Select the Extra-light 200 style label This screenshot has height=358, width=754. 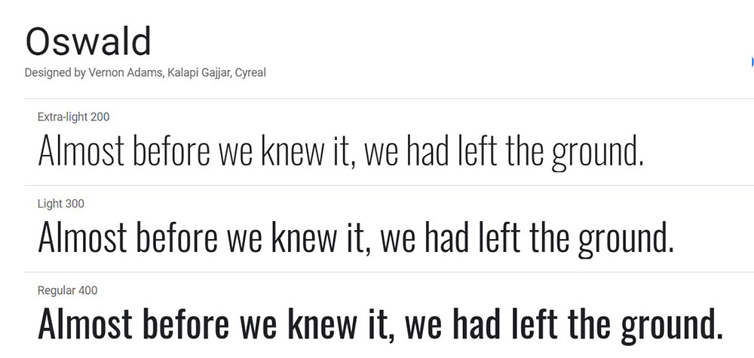point(74,117)
